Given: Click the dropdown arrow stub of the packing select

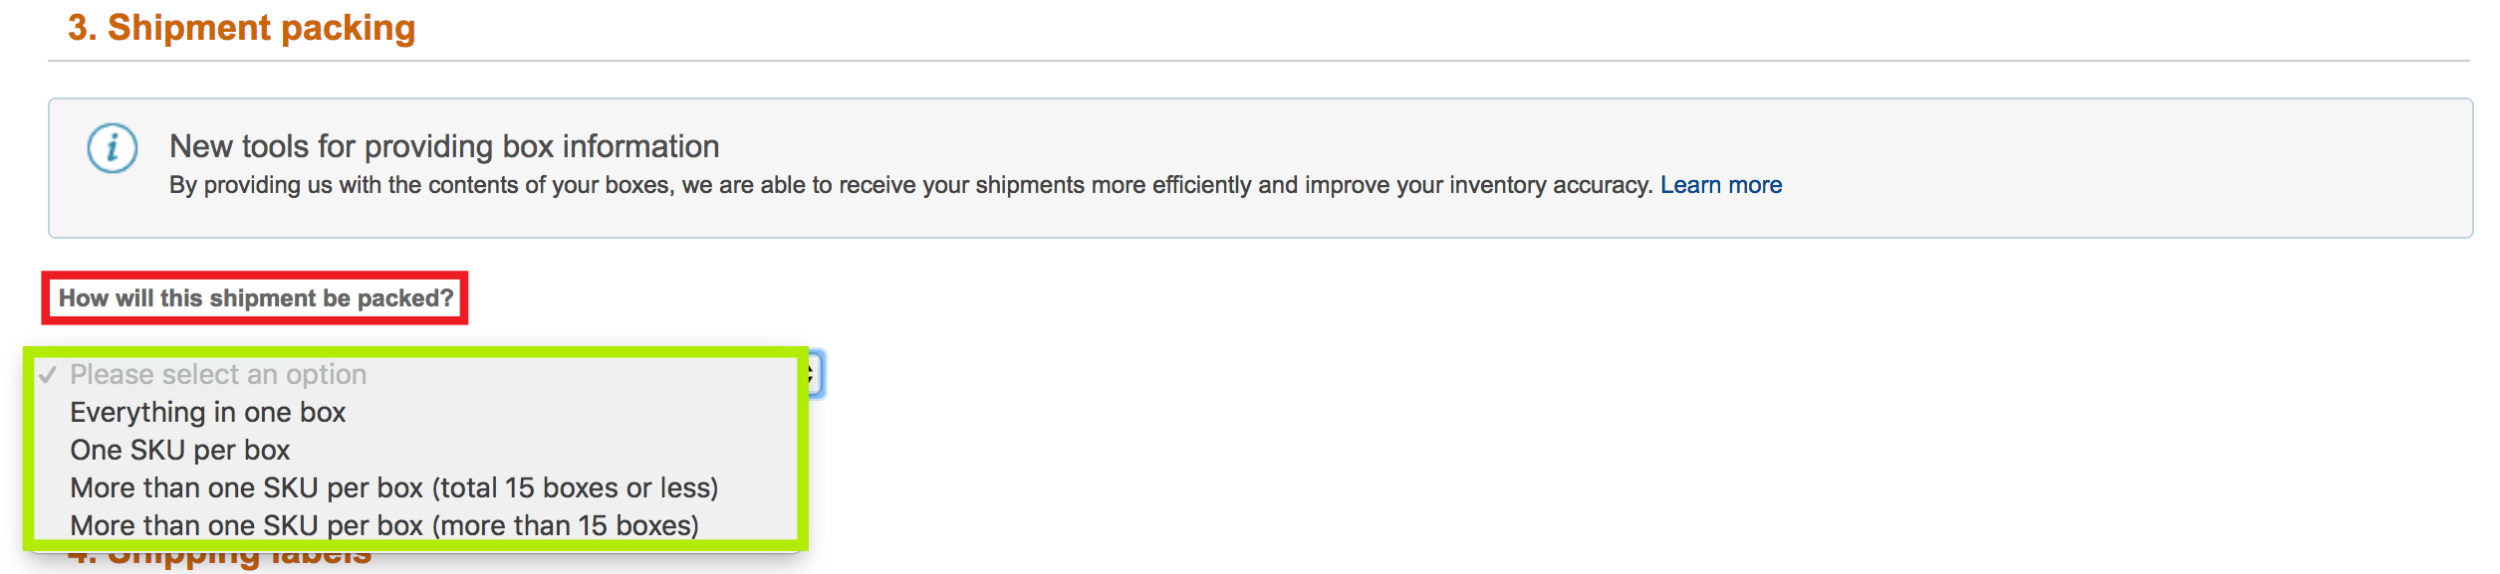Looking at the screenshot, I should pyautogui.click(x=816, y=374).
